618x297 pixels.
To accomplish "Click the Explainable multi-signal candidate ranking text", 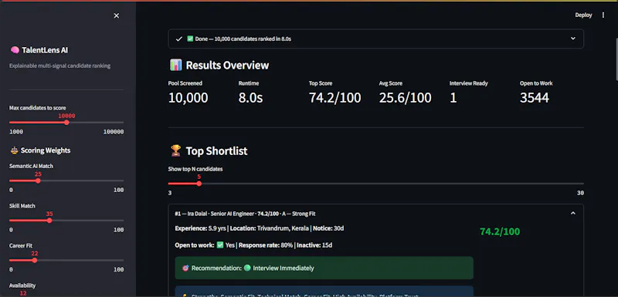I will point(60,66).
